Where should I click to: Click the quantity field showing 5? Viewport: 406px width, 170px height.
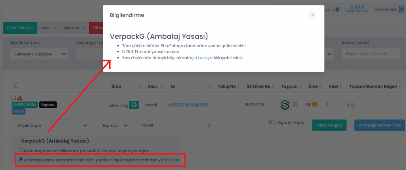click(214, 125)
